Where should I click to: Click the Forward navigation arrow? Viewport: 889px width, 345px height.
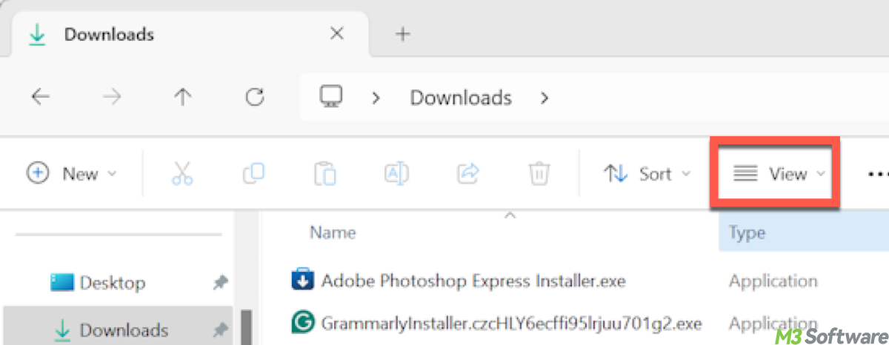[x=112, y=97]
